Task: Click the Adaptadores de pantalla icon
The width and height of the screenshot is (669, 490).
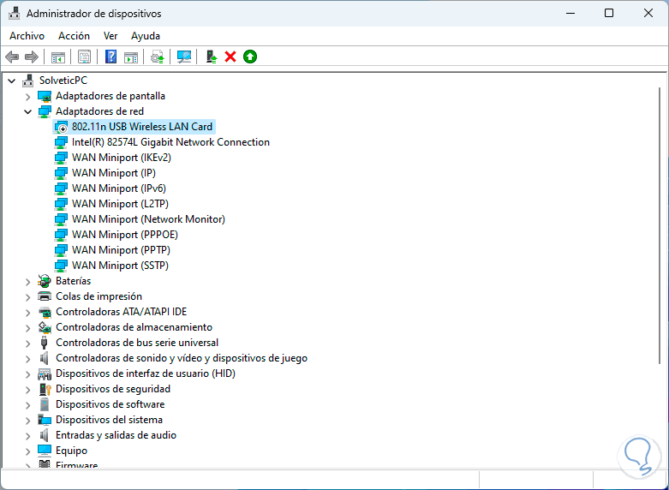Action: click(x=45, y=96)
